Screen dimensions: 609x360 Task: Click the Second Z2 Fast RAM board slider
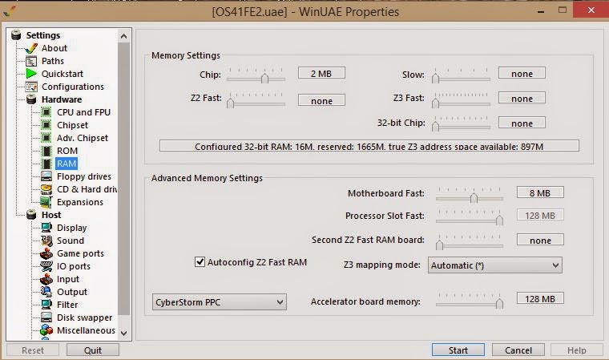470,242
